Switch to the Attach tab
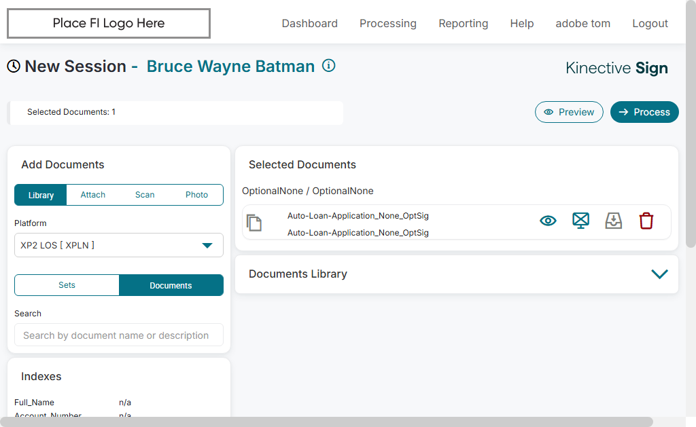The image size is (696, 427). tap(93, 195)
